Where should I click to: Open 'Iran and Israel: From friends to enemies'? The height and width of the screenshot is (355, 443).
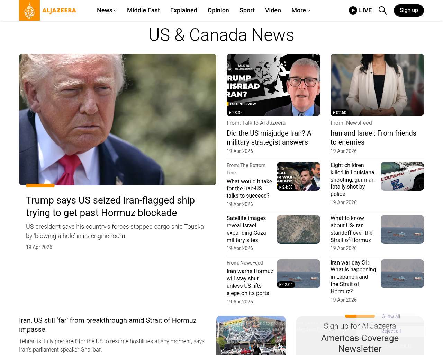click(x=373, y=138)
